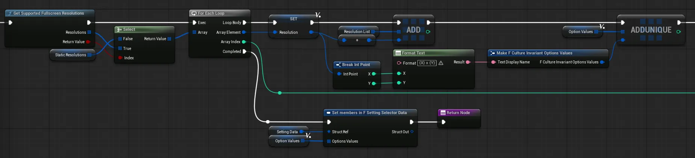Click the Get Supported Fullscreen Resolutions node title
Viewport: 695px width, 158px height.
(49, 13)
